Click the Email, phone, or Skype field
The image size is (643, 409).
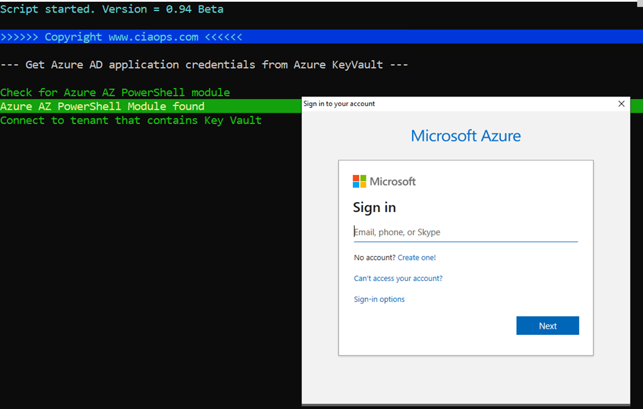tap(465, 232)
